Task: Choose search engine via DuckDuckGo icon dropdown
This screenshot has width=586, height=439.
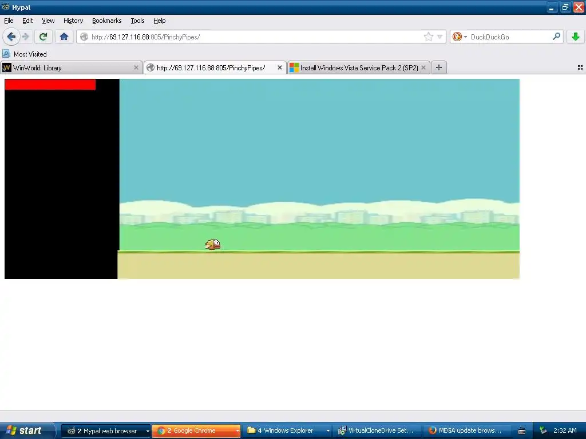Action: pos(460,37)
